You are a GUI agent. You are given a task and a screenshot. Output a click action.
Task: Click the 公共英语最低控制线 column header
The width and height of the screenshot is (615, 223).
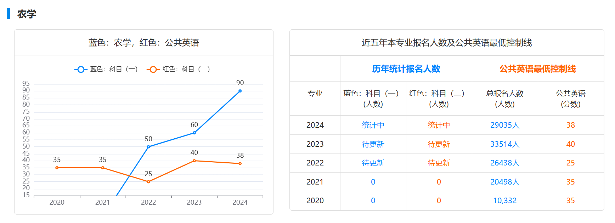click(x=537, y=69)
